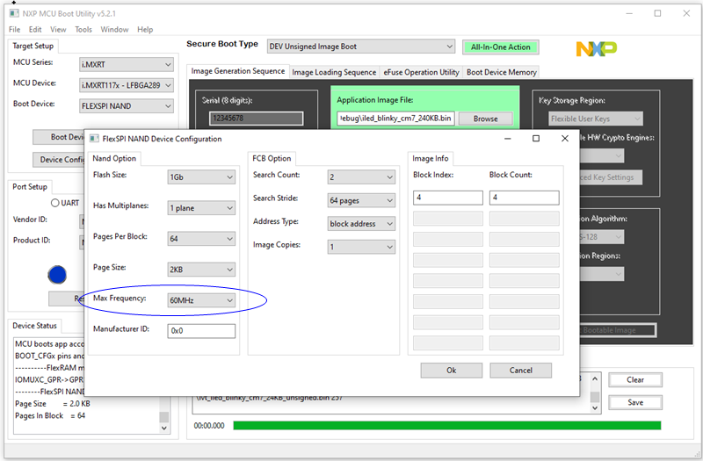Viewport: 703px width, 461px height.
Task: Click the green progress bar
Action: (447, 425)
